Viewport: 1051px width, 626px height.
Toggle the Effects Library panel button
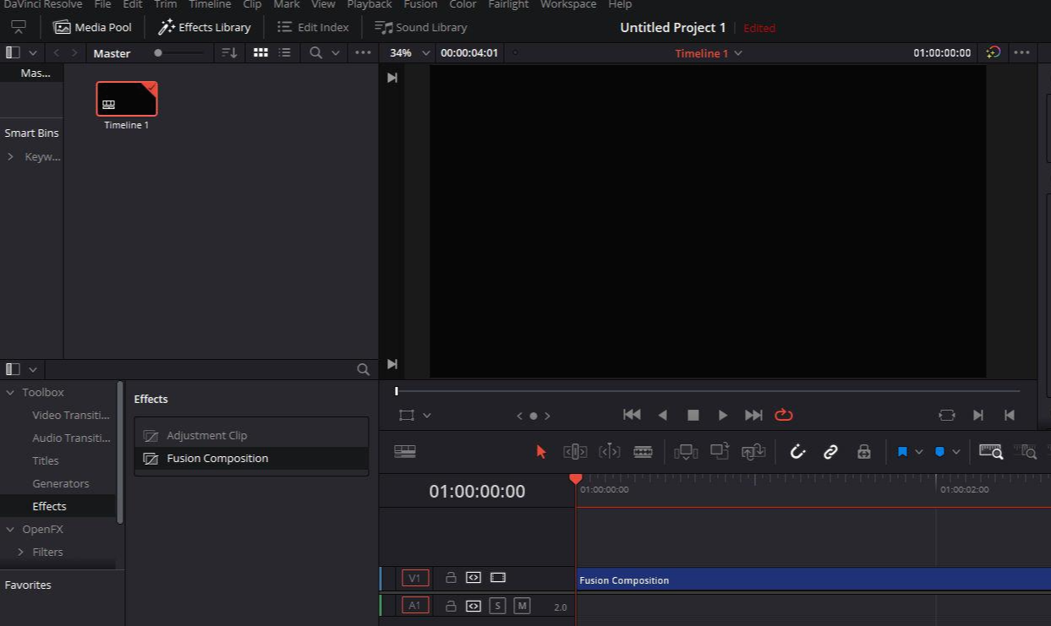[205, 27]
